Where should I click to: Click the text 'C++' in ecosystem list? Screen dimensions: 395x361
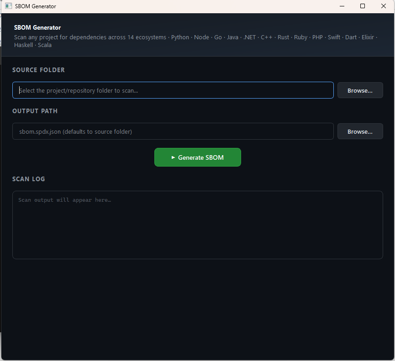(266, 37)
